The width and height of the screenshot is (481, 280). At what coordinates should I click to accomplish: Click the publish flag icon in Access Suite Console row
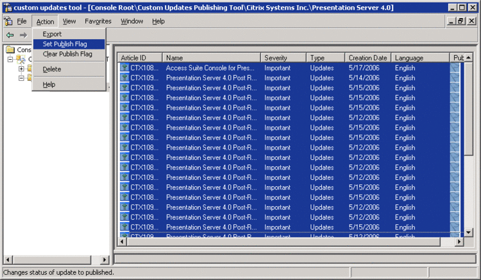[x=455, y=67]
